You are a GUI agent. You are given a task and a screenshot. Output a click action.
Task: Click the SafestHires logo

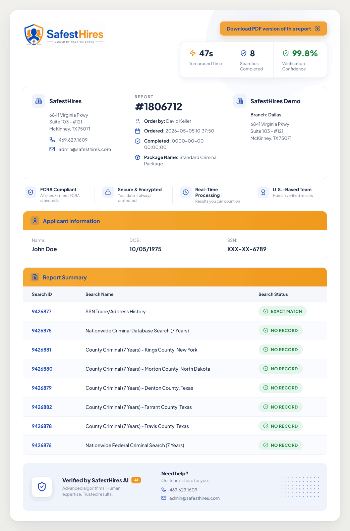(x=64, y=35)
